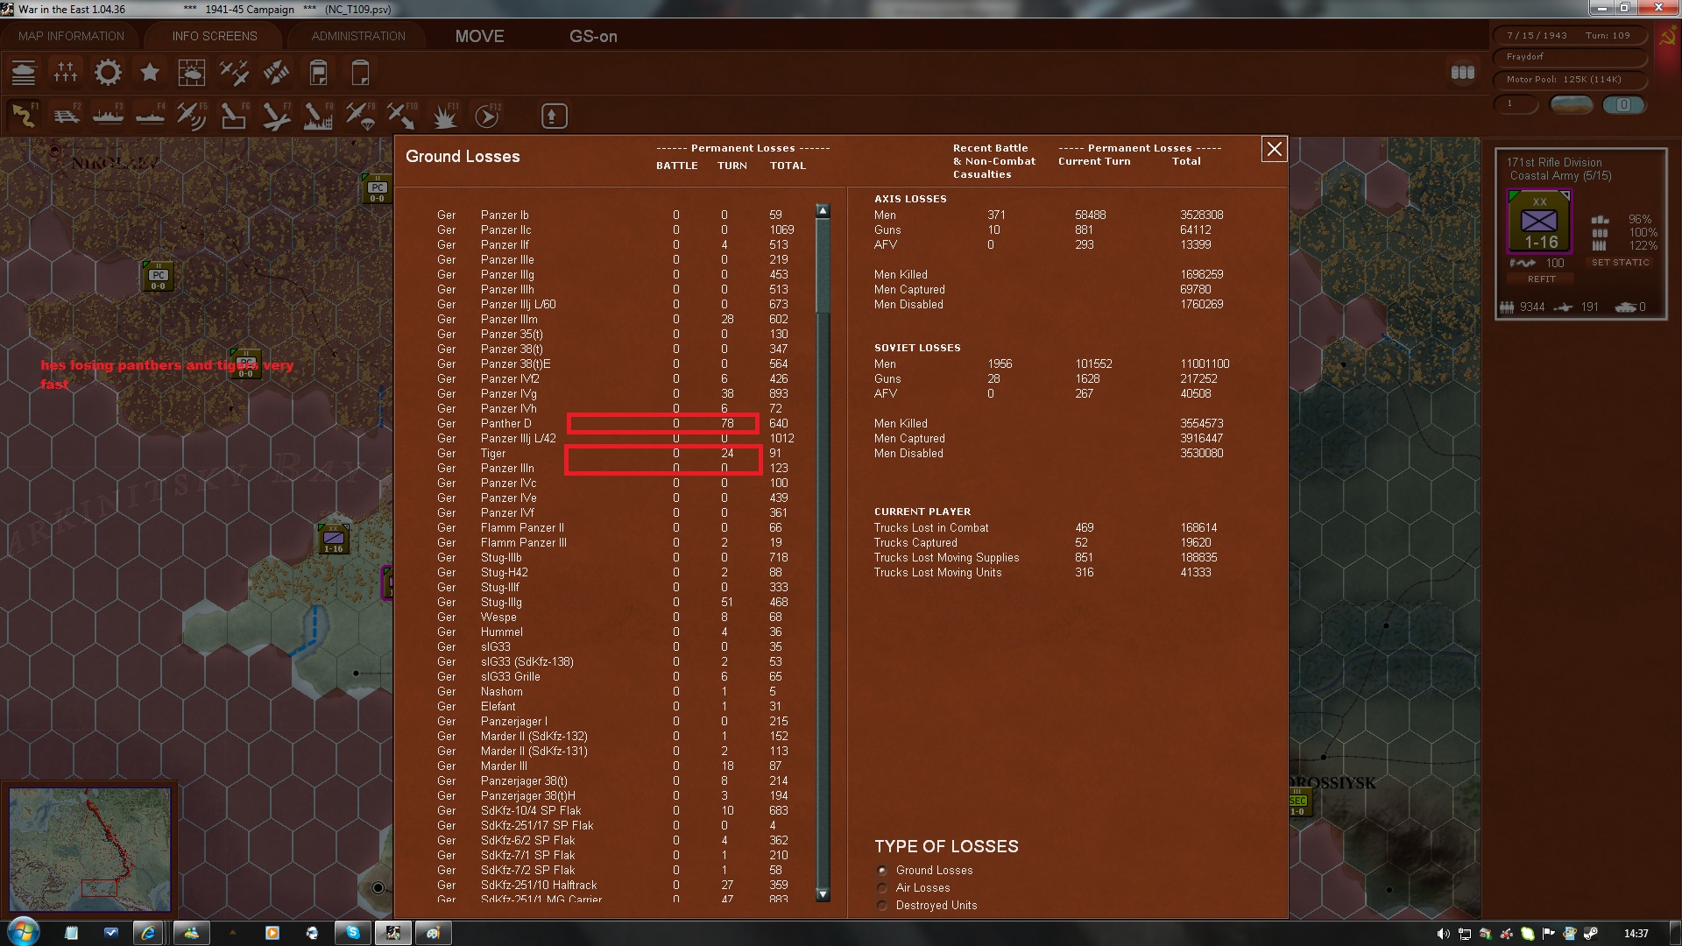
Task: Click the losses list scroll up arrow
Action: tap(822, 210)
